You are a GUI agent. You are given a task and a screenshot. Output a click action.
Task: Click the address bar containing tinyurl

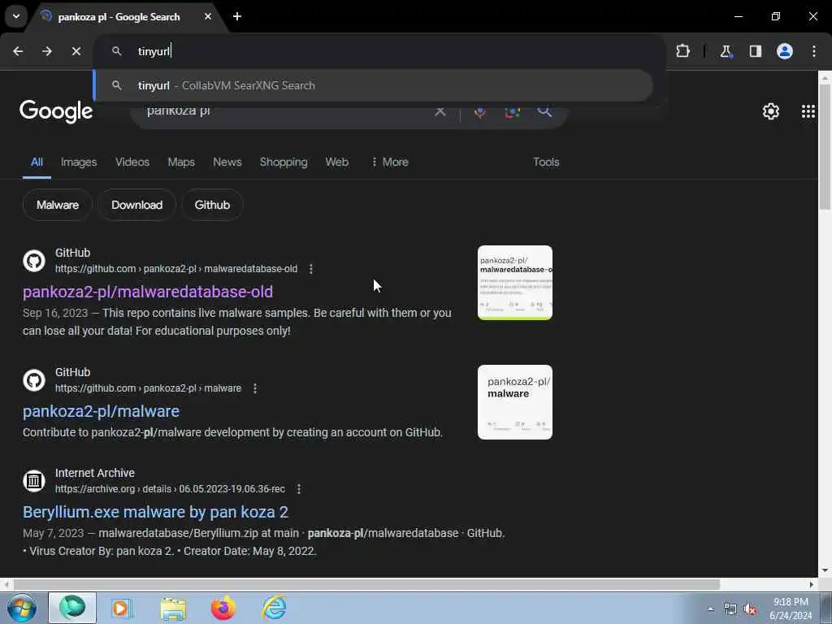(379, 51)
